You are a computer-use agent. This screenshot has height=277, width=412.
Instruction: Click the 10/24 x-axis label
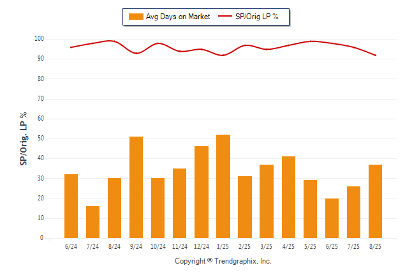click(x=158, y=246)
